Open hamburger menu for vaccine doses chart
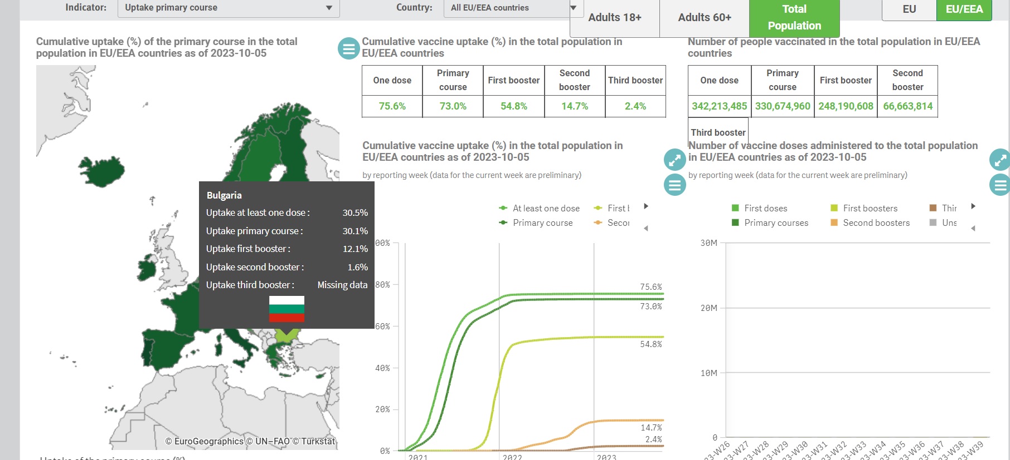Viewport: 1010px width, 460px height. 1000,185
